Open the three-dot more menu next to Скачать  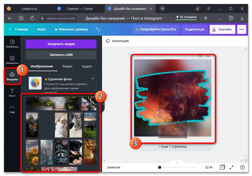(x=242, y=29)
